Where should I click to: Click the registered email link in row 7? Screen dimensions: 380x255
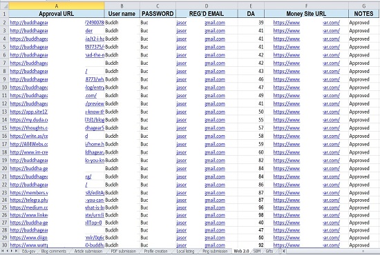click(x=200, y=63)
